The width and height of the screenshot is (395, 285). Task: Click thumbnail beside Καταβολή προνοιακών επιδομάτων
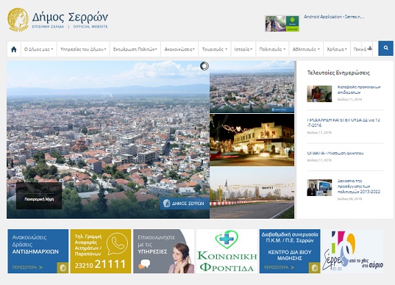tap(320, 94)
